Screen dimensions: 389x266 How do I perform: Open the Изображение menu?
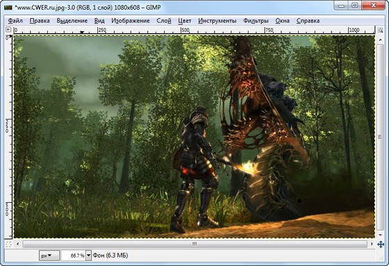point(131,21)
